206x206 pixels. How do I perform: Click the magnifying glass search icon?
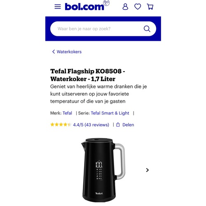pos(147,29)
